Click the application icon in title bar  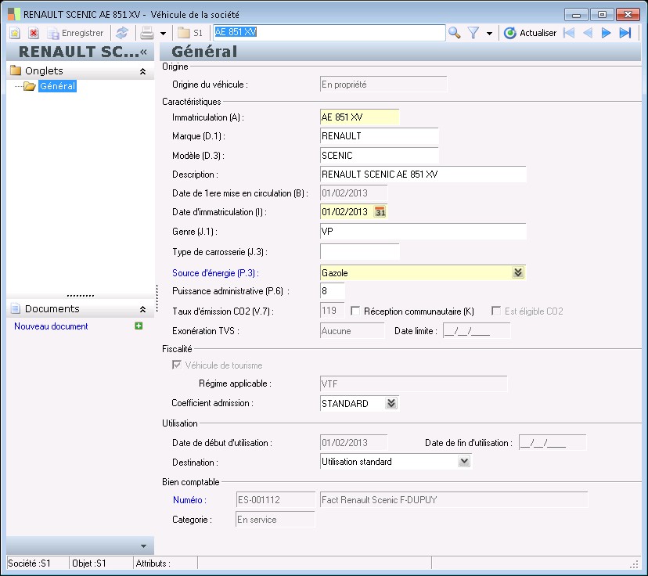tap(13, 14)
